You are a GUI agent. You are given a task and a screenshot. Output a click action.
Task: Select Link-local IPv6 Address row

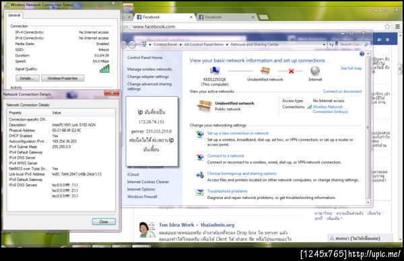pyautogui.click(x=61, y=174)
